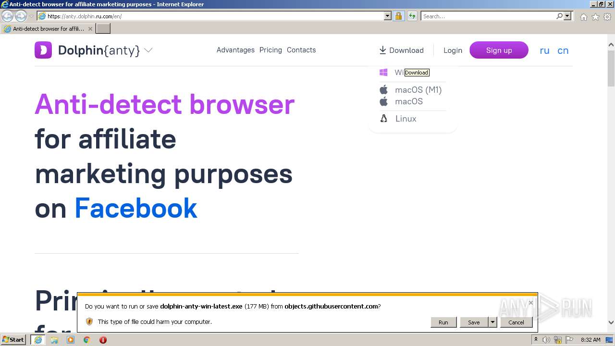Click the search magnifier icon
This screenshot has height=346, width=615.
[559, 16]
